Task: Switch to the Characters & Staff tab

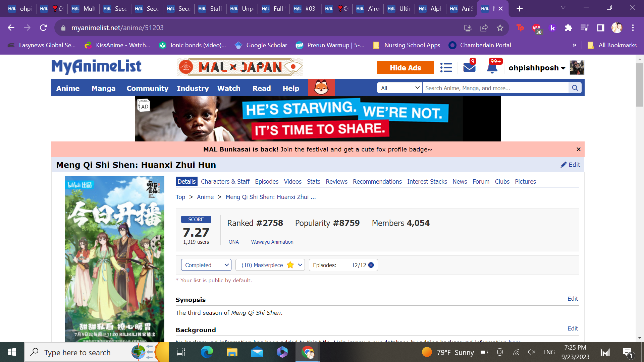Action: tap(225, 182)
